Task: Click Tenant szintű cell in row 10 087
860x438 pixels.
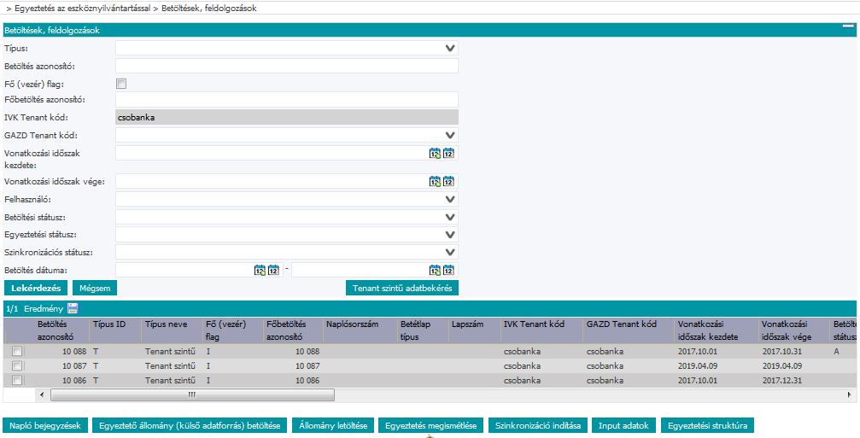Action: click(171, 365)
